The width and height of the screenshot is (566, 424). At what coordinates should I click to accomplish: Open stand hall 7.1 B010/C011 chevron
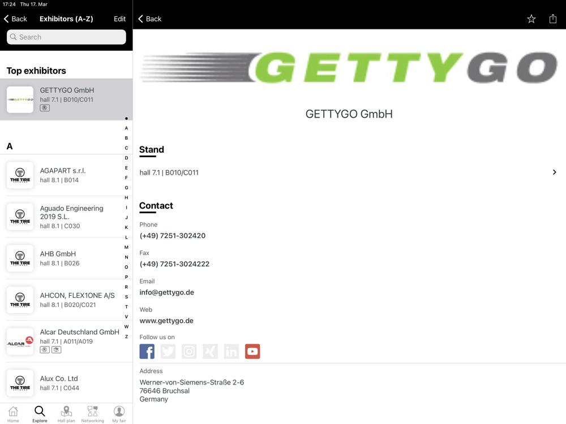pyautogui.click(x=554, y=172)
